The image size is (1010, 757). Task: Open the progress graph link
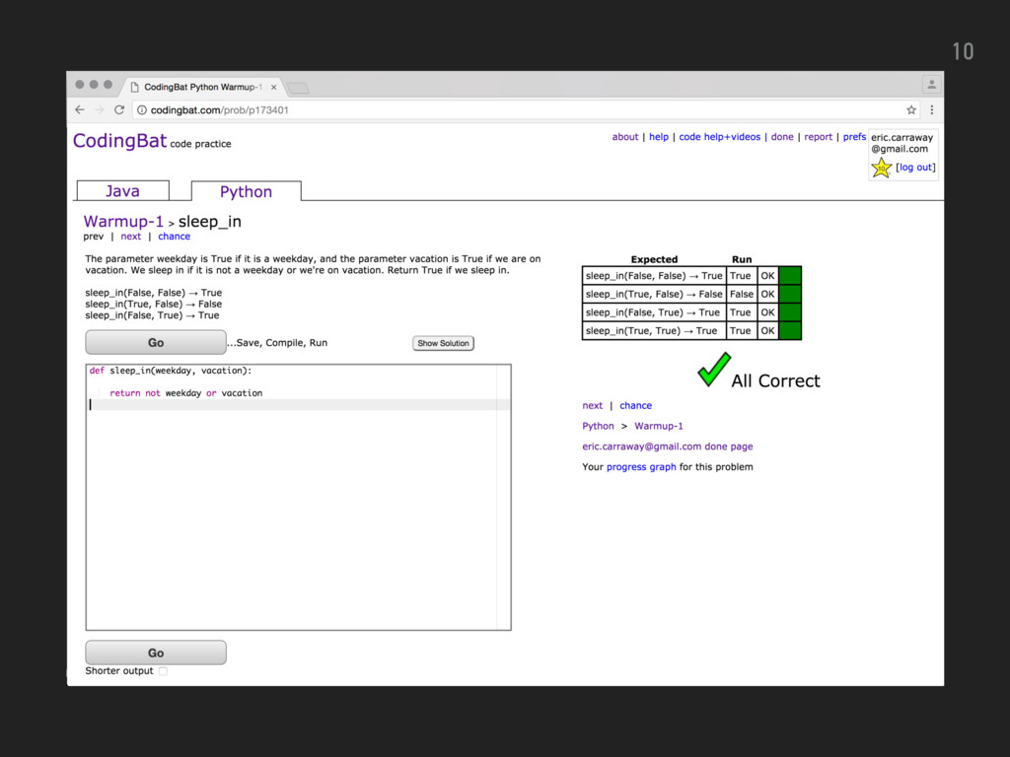click(x=641, y=466)
